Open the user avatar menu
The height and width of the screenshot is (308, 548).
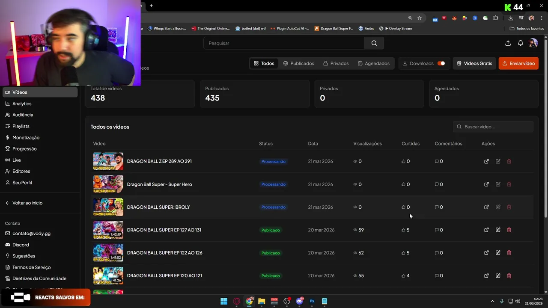[x=533, y=43]
